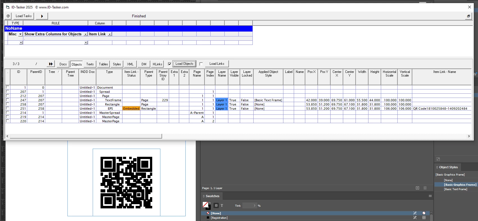
Task: Collapse Object Styles panel with double-arrow icon
Action: point(437,167)
